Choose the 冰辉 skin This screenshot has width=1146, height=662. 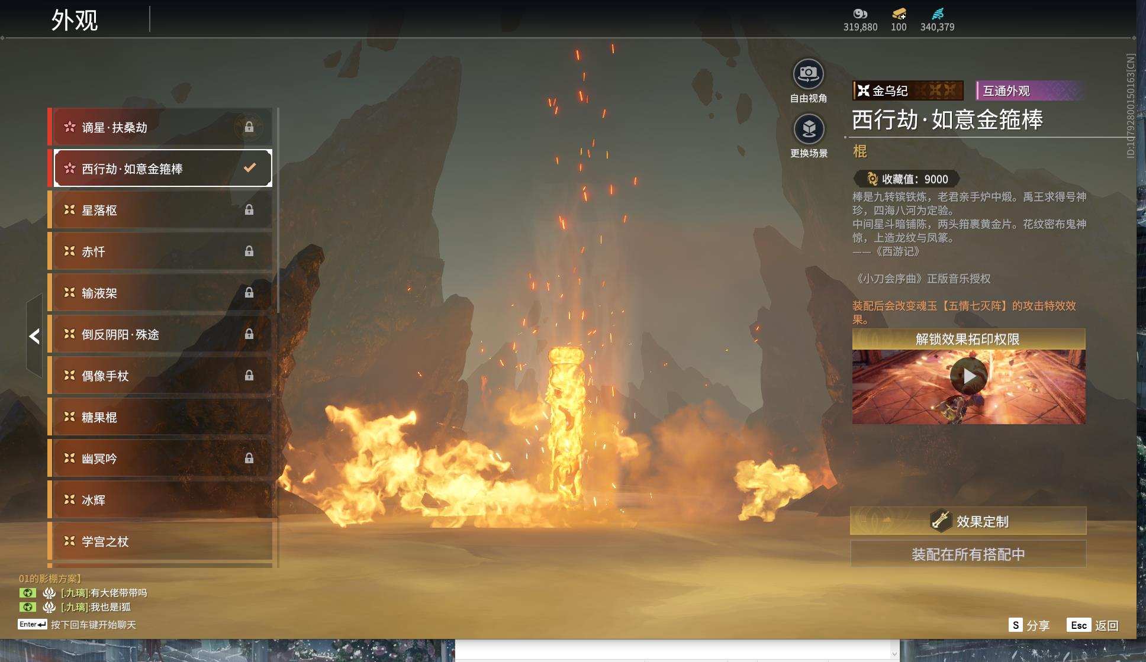tap(160, 500)
